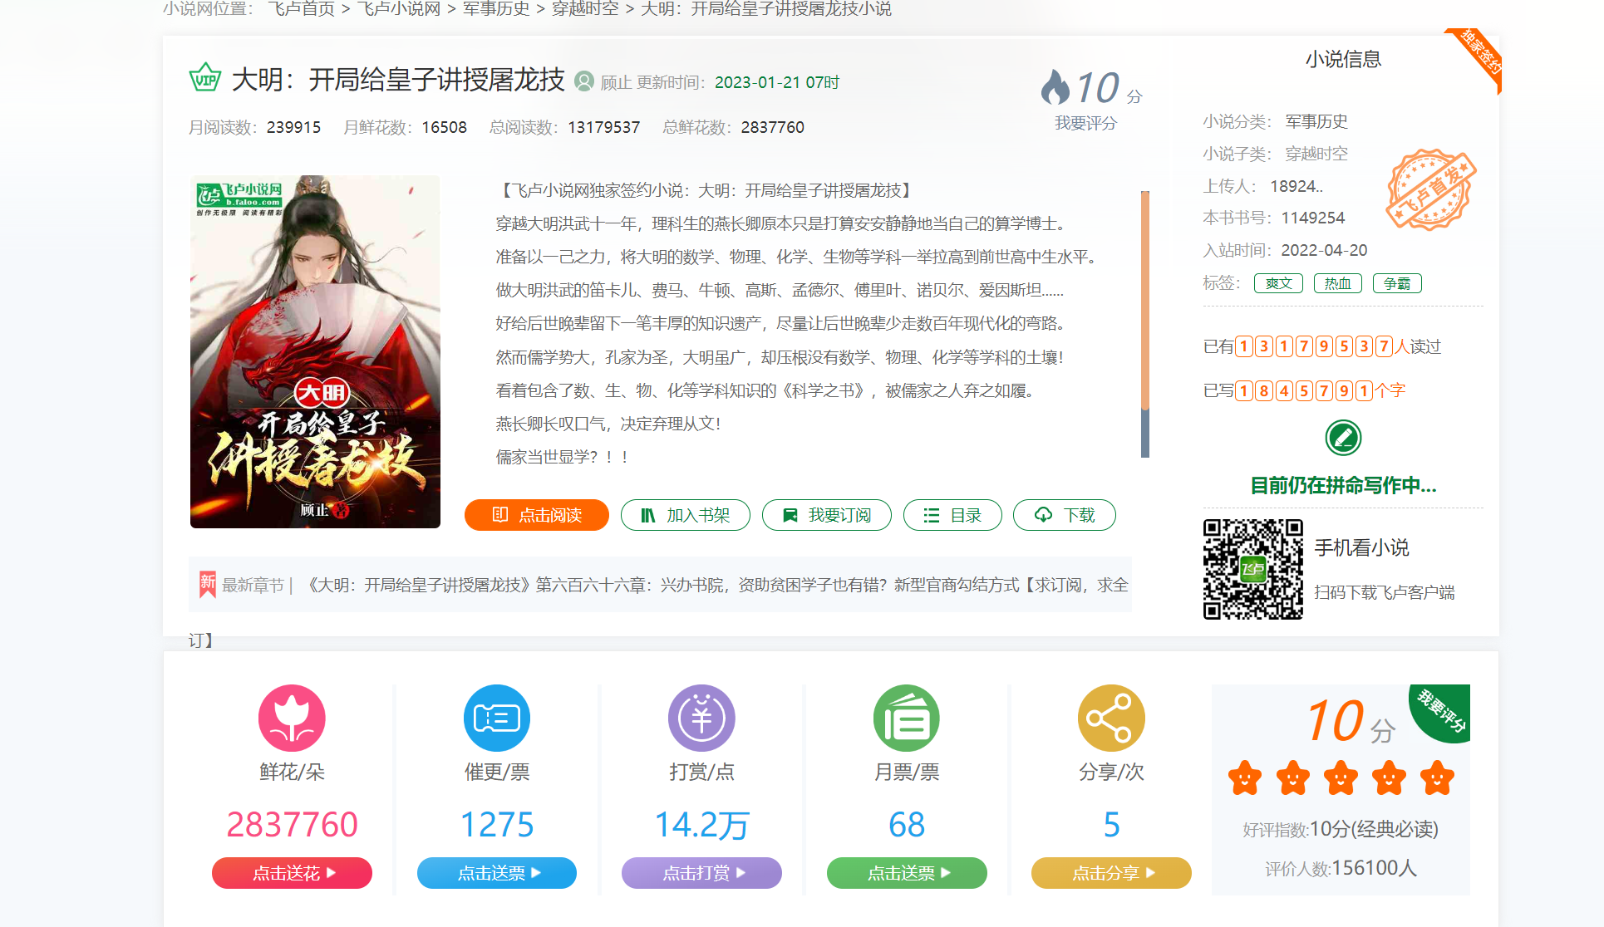Click the orange 飞卢首发 stamp
The image size is (1604, 927).
1430,189
